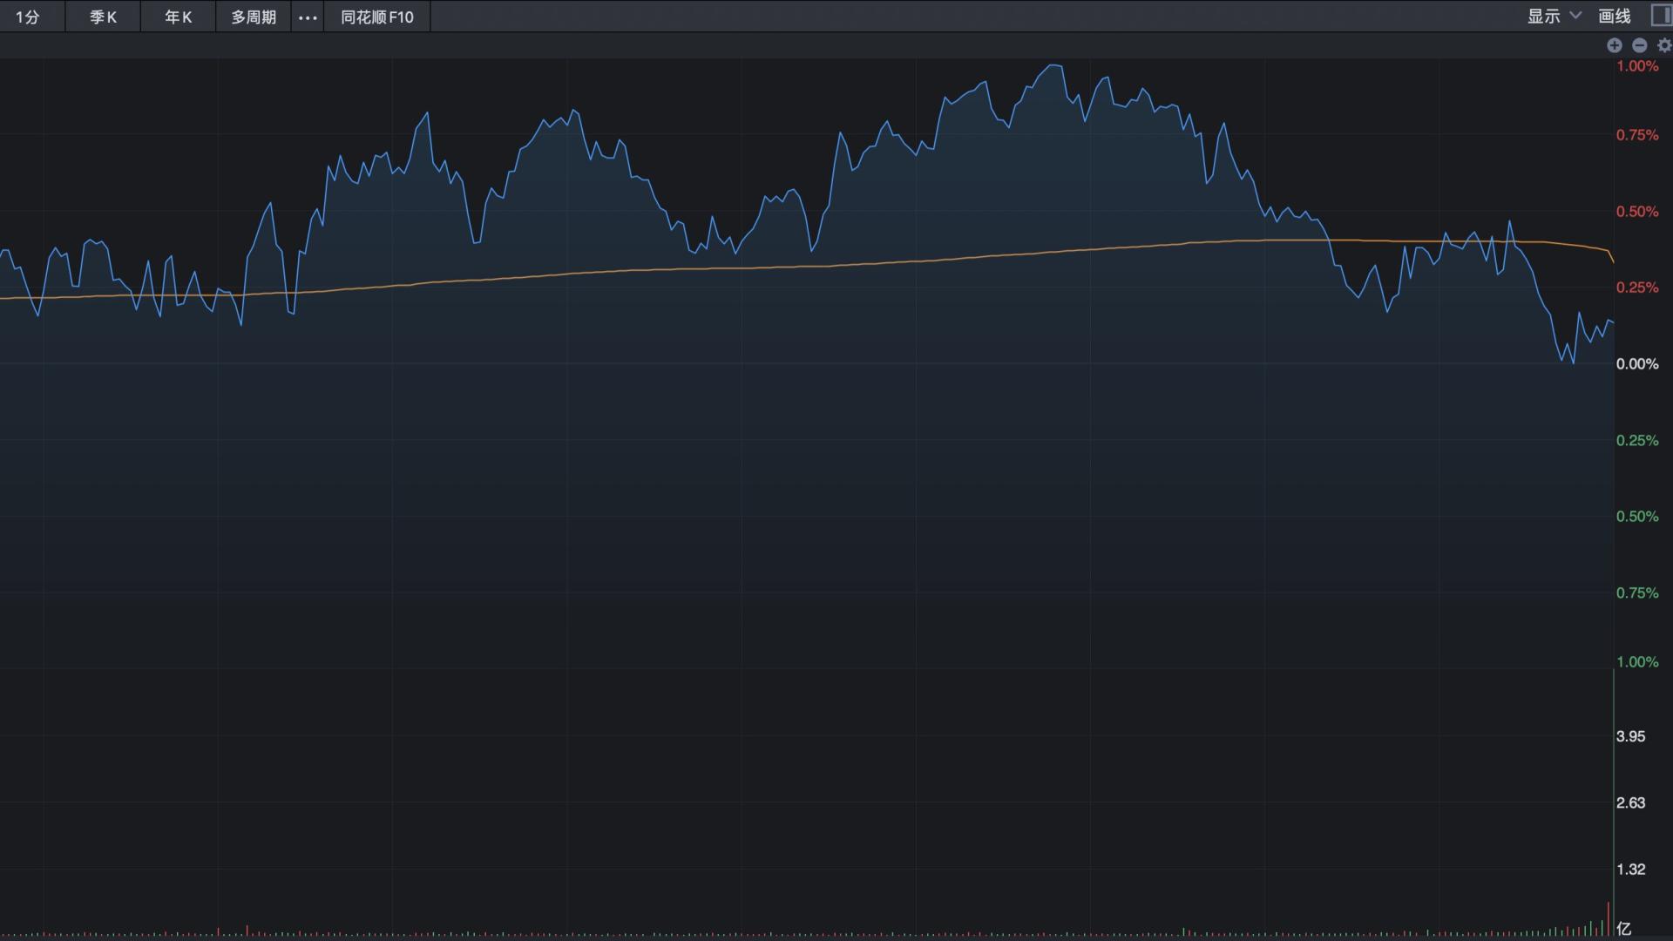The height and width of the screenshot is (941, 1673).
Task: Open chart settings gear icon
Action: click(1663, 45)
